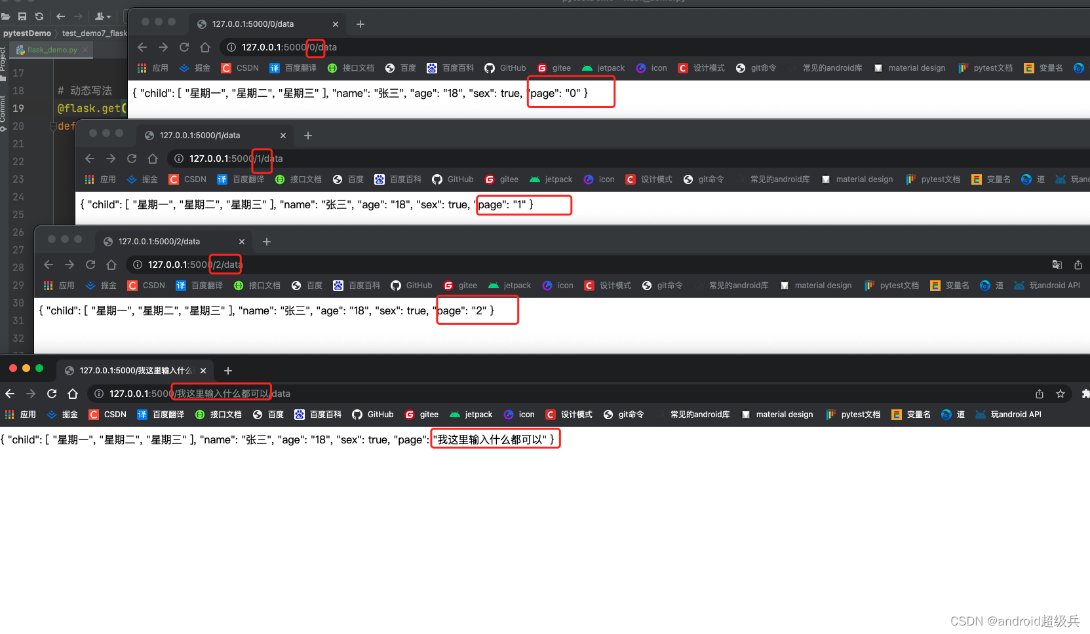Click the front window address bar URL
The height and width of the screenshot is (634, 1090).
click(199, 394)
